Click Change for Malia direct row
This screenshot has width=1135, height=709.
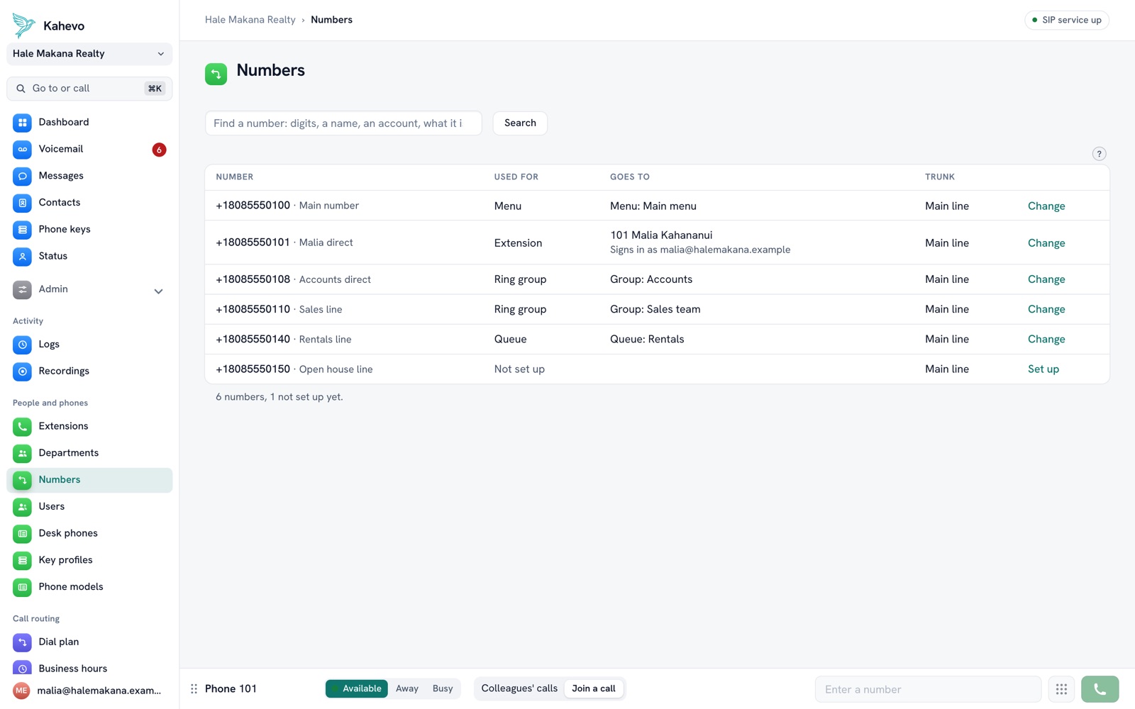[x=1046, y=243]
